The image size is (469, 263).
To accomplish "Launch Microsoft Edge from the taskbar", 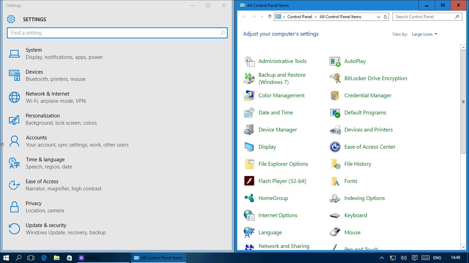I will click(x=44, y=258).
